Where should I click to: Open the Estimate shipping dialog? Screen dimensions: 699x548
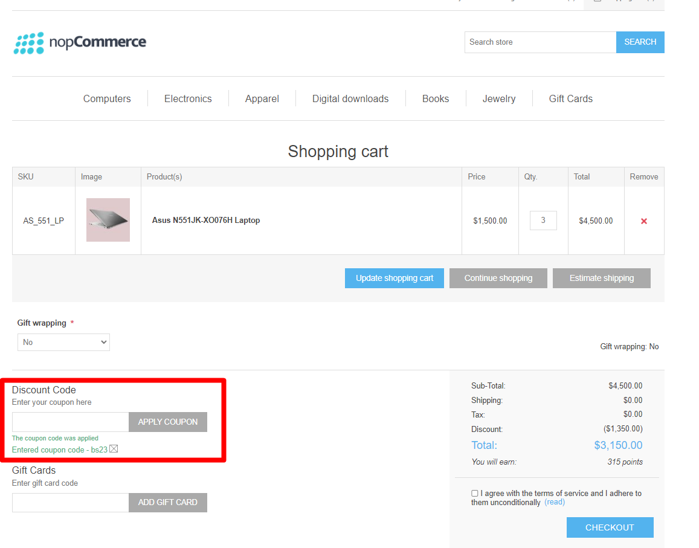click(602, 278)
